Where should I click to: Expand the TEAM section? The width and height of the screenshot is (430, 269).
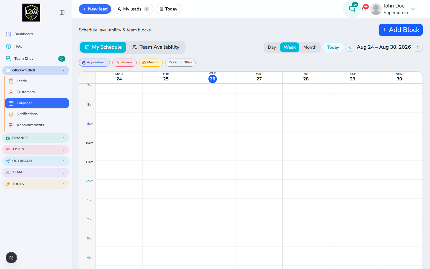[36, 172]
